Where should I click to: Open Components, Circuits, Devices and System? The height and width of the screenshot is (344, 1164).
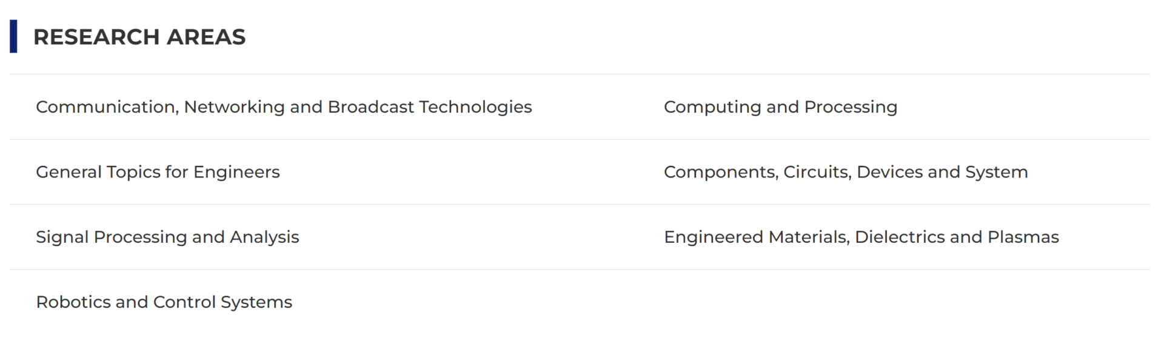pyautogui.click(x=846, y=172)
